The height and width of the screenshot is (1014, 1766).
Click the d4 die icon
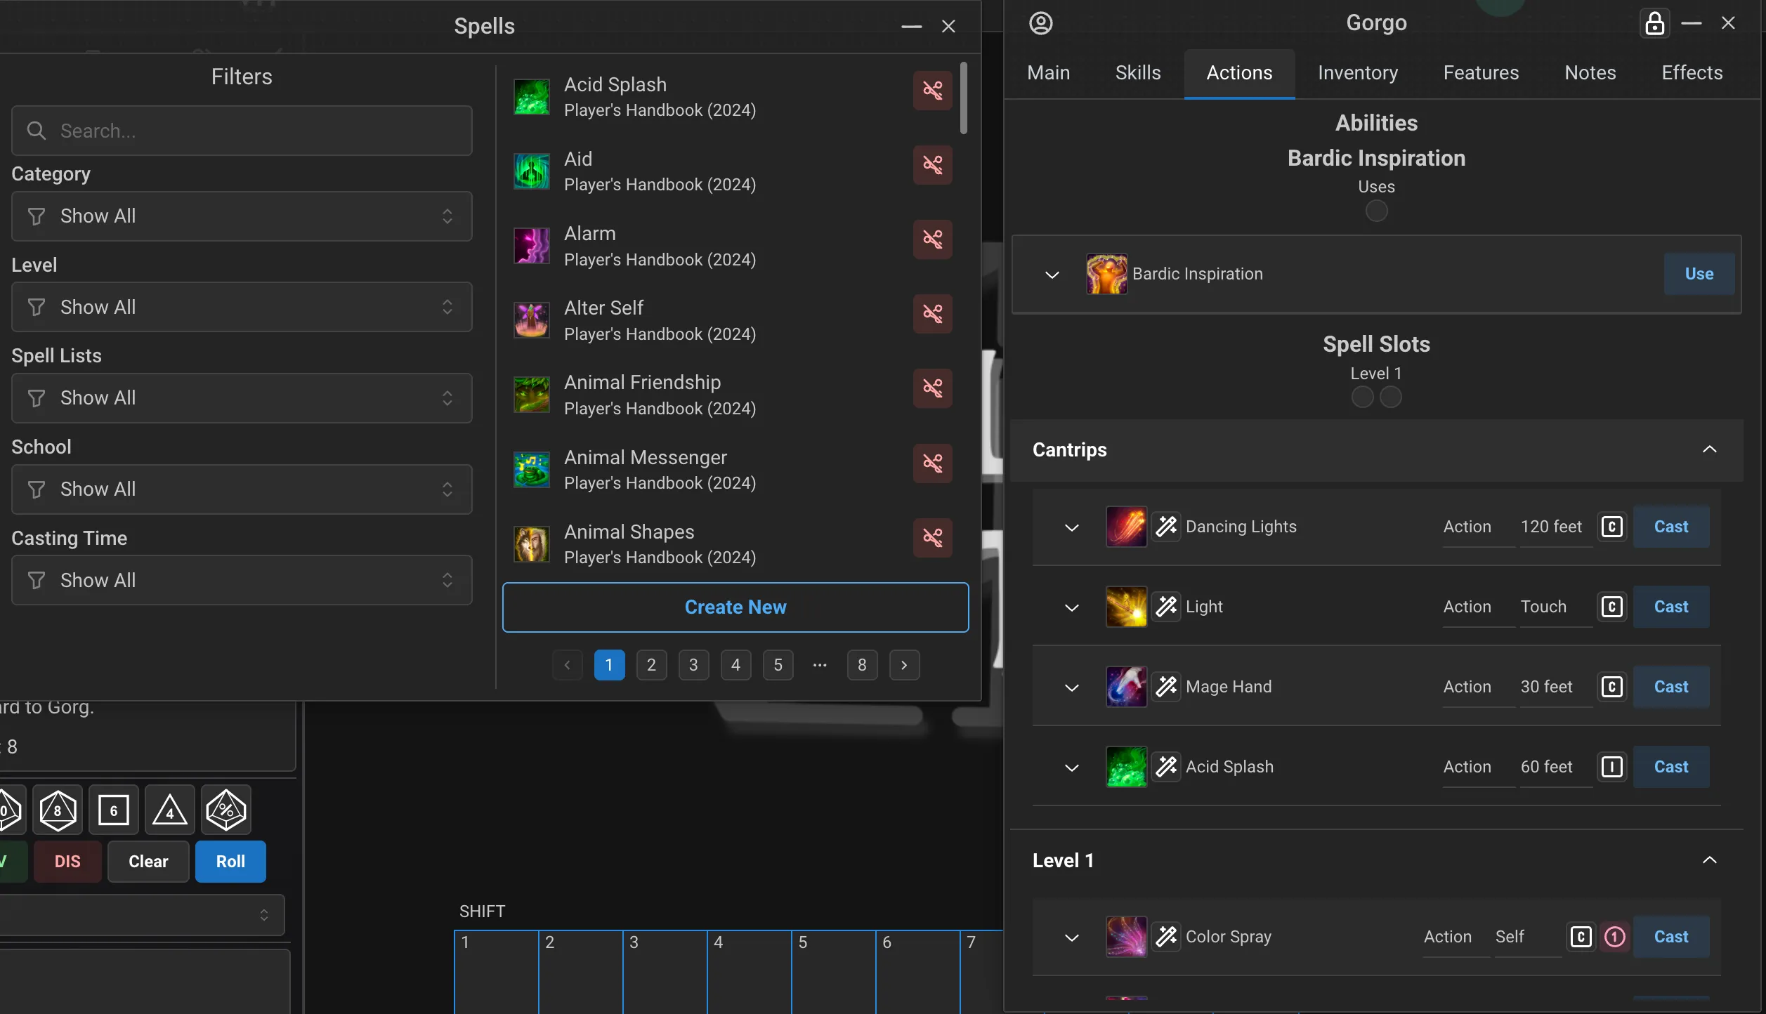[x=170, y=810]
